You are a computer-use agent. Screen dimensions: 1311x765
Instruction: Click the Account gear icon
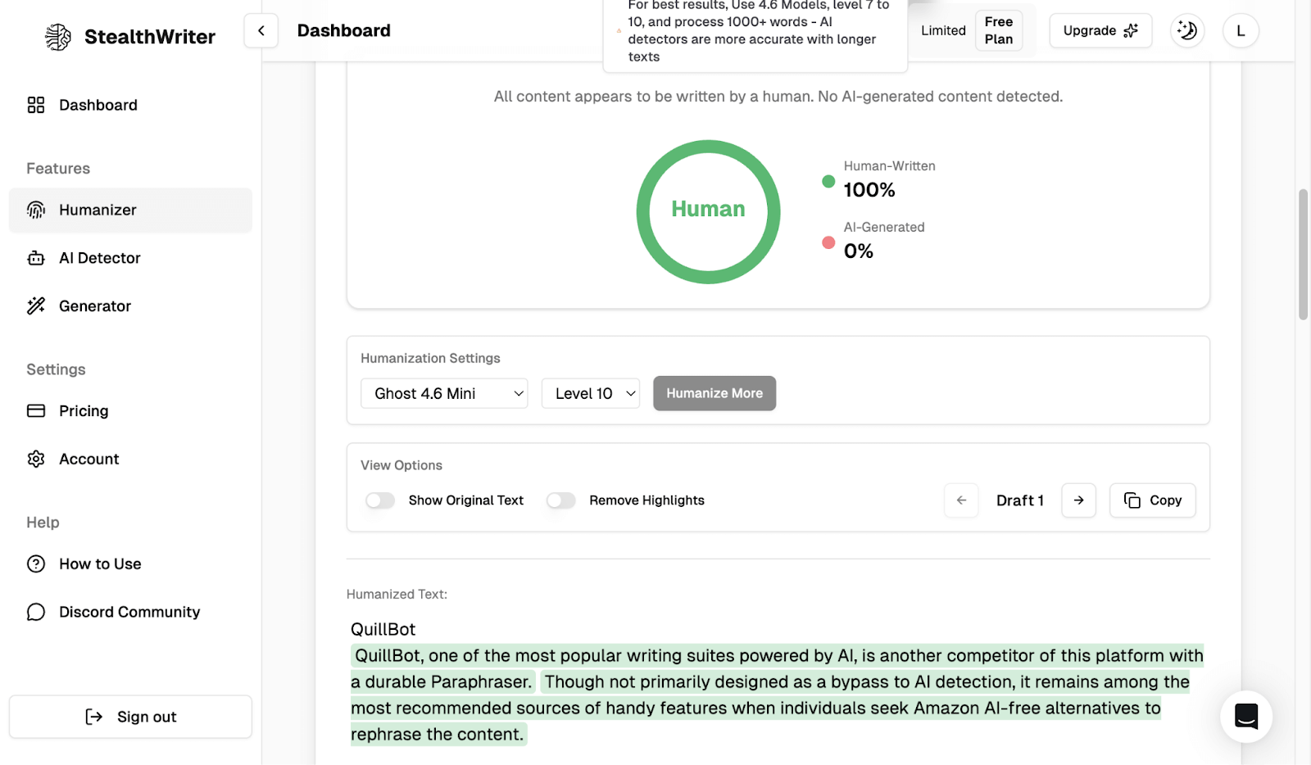36,459
